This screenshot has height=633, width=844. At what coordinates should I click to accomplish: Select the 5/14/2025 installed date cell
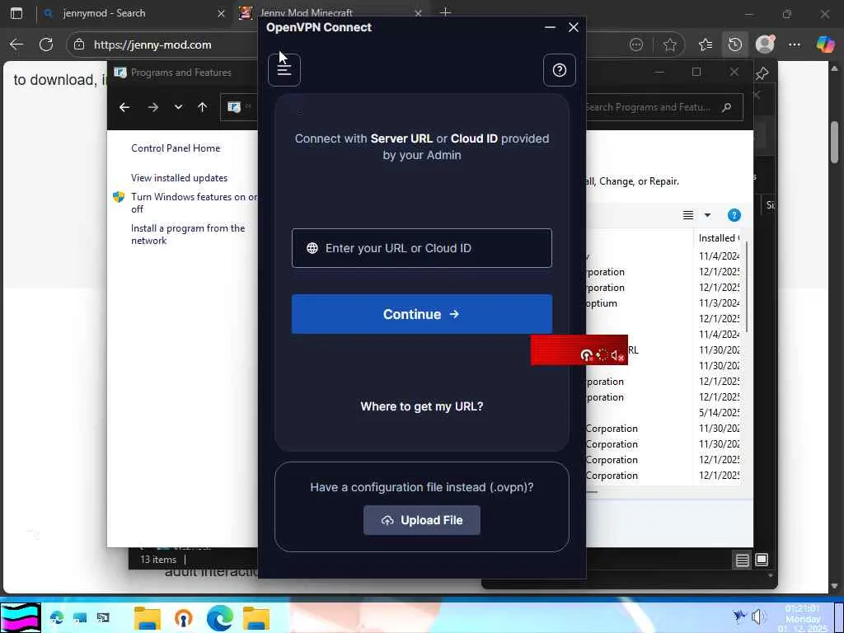coord(719,413)
